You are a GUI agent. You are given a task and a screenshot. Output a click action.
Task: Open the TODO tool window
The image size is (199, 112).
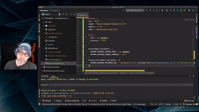tap(113, 101)
